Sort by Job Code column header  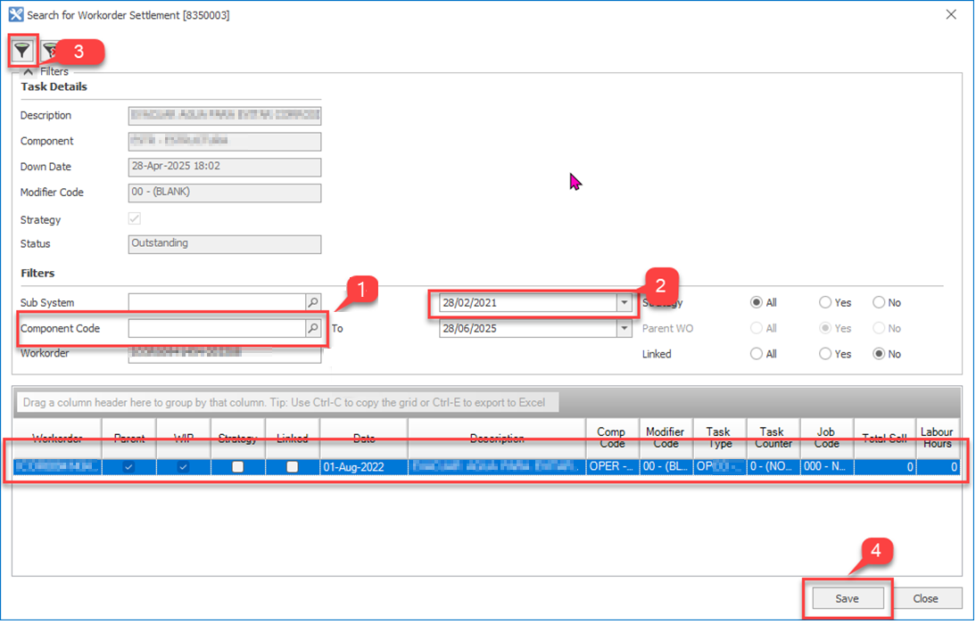(827, 438)
